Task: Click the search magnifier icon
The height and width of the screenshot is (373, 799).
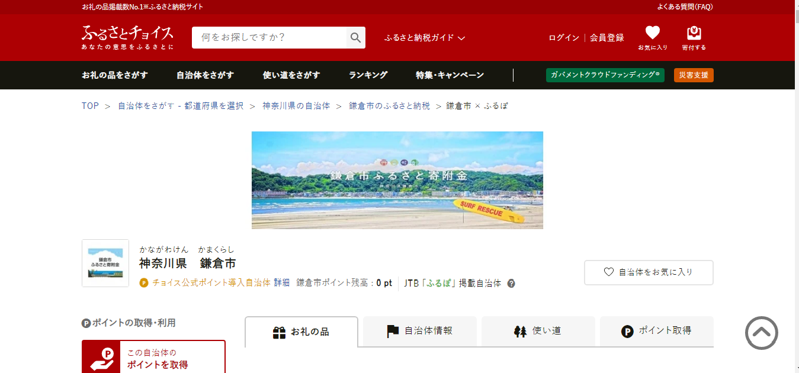Action: [x=355, y=38]
